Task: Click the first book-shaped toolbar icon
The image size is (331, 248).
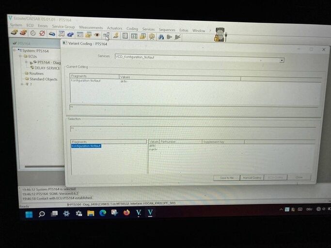Action: [15, 32]
